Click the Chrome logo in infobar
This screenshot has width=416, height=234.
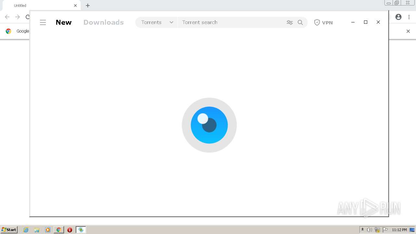[x=8, y=31]
